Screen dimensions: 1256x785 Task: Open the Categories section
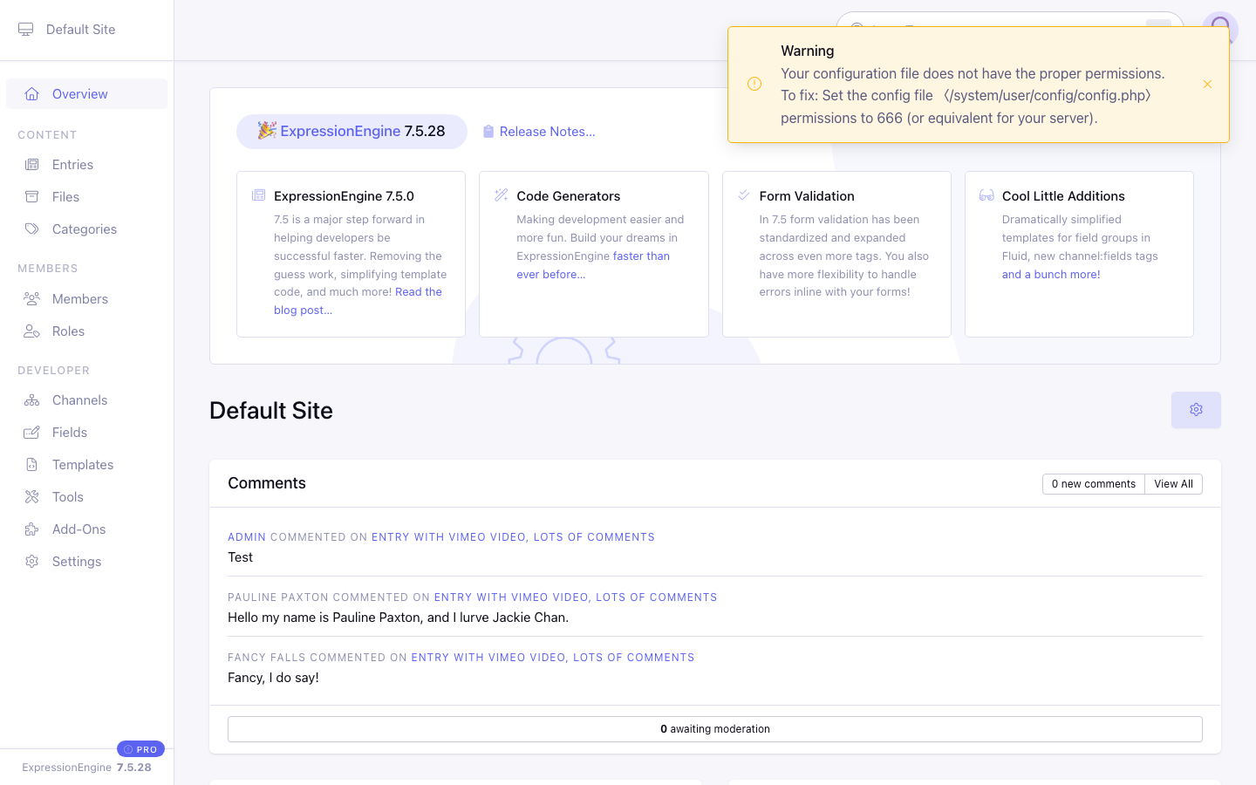click(86, 229)
